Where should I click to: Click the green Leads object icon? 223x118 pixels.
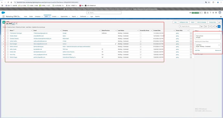point(4,22)
